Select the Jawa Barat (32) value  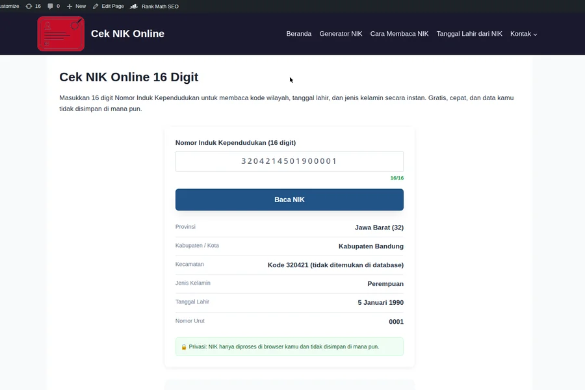[x=379, y=227]
